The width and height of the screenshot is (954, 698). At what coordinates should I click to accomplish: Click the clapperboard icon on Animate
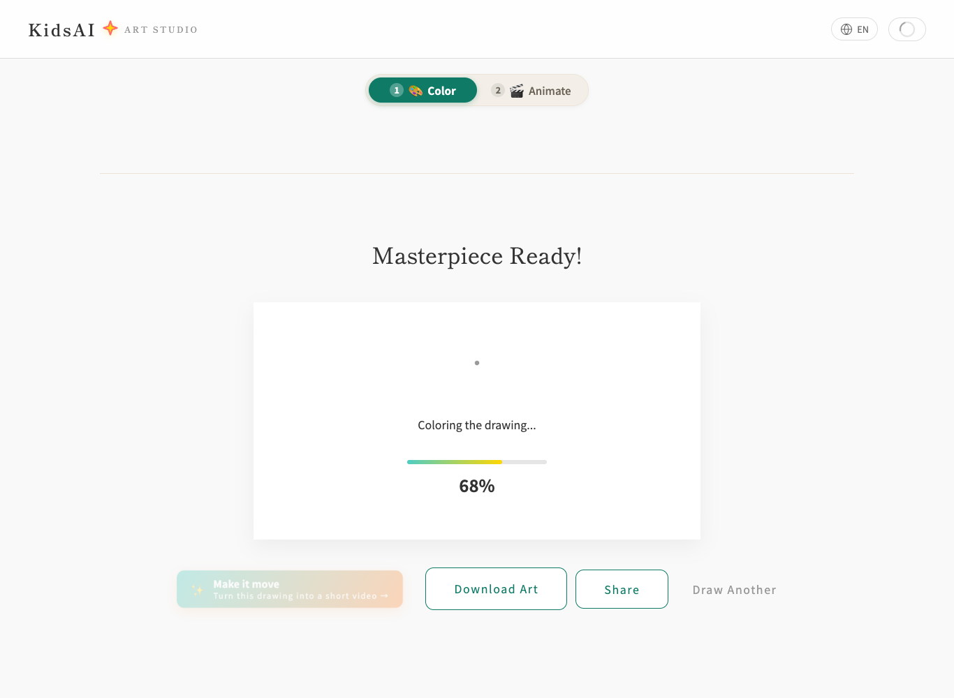(517, 91)
